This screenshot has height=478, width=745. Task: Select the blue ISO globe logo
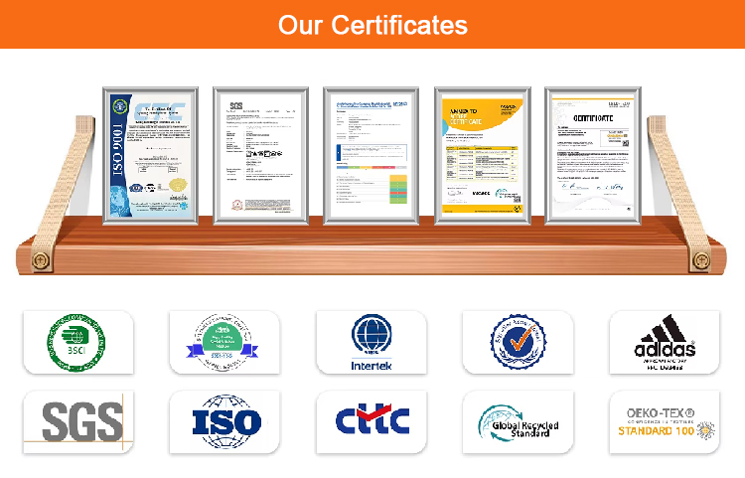coord(226,422)
